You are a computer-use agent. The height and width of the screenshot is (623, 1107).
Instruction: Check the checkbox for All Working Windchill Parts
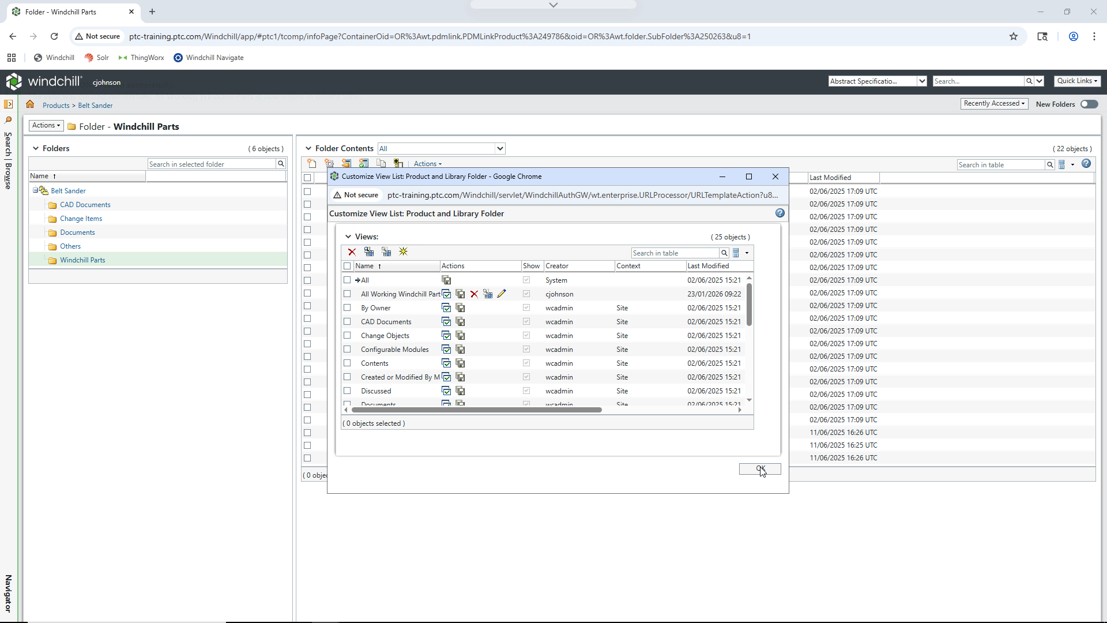pos(347,294)
